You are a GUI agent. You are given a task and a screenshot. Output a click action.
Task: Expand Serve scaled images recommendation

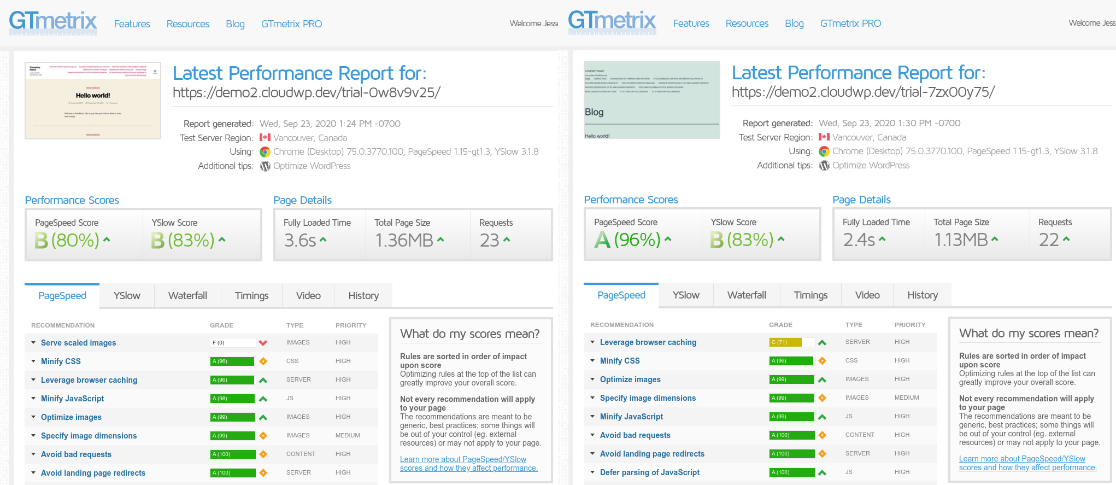pos(33,343)
